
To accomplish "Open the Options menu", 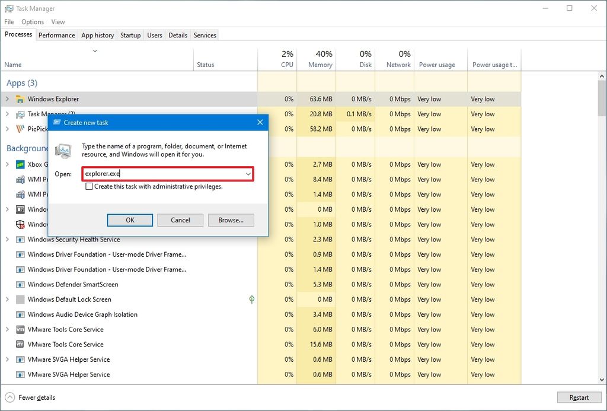I will [x=33, y=21].
